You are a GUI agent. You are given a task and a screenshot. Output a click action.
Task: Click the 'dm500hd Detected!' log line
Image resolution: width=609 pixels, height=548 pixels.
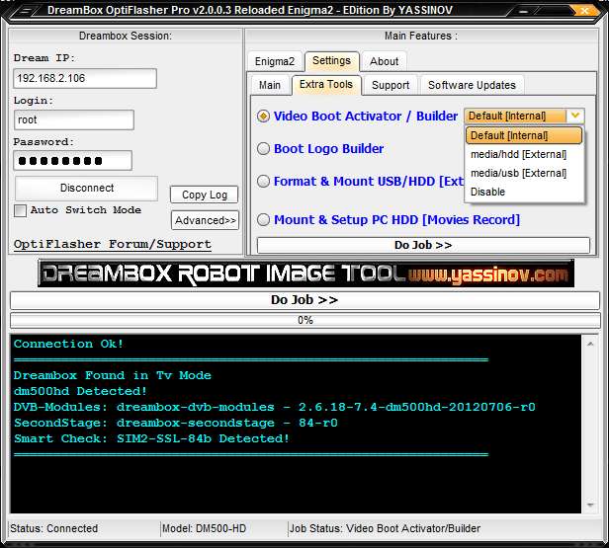pos(80,391)
